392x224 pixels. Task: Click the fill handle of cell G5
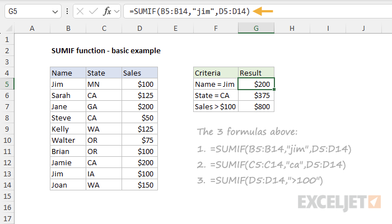click(274, 89)
